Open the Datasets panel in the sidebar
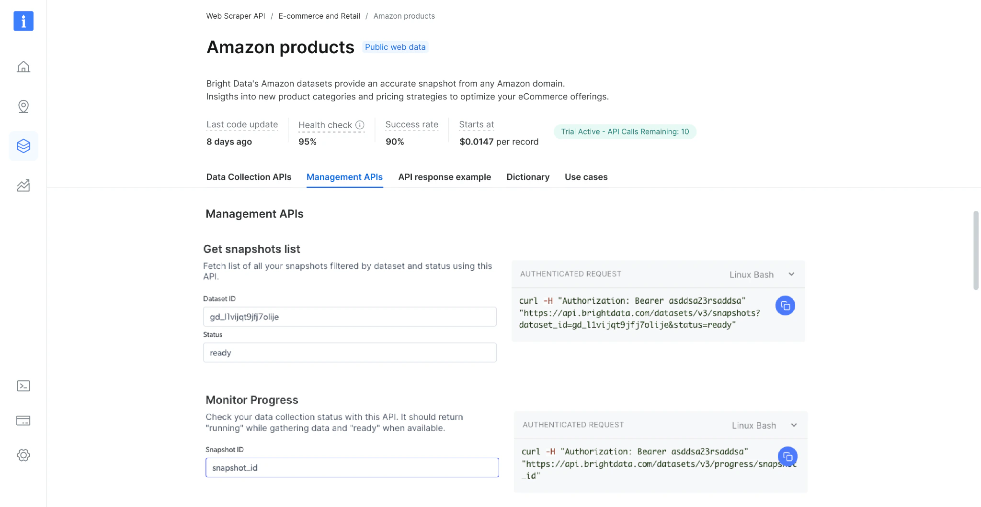The image size is (981, 507). pos(23,146)
